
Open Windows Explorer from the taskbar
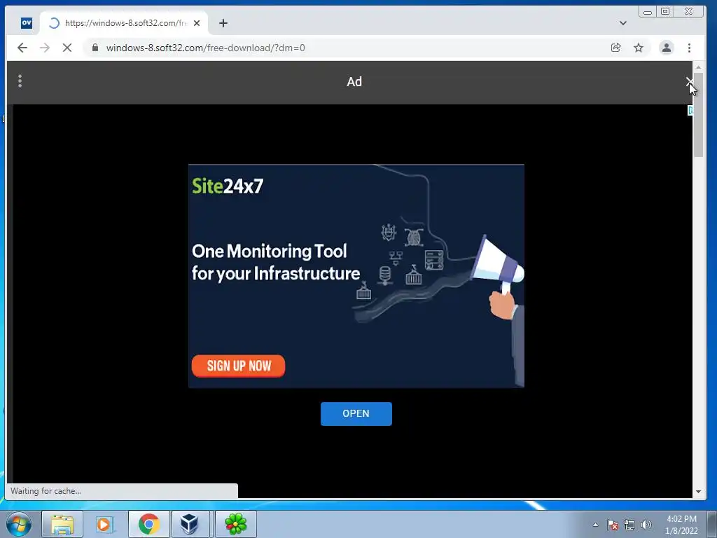[x=62, y=524]
